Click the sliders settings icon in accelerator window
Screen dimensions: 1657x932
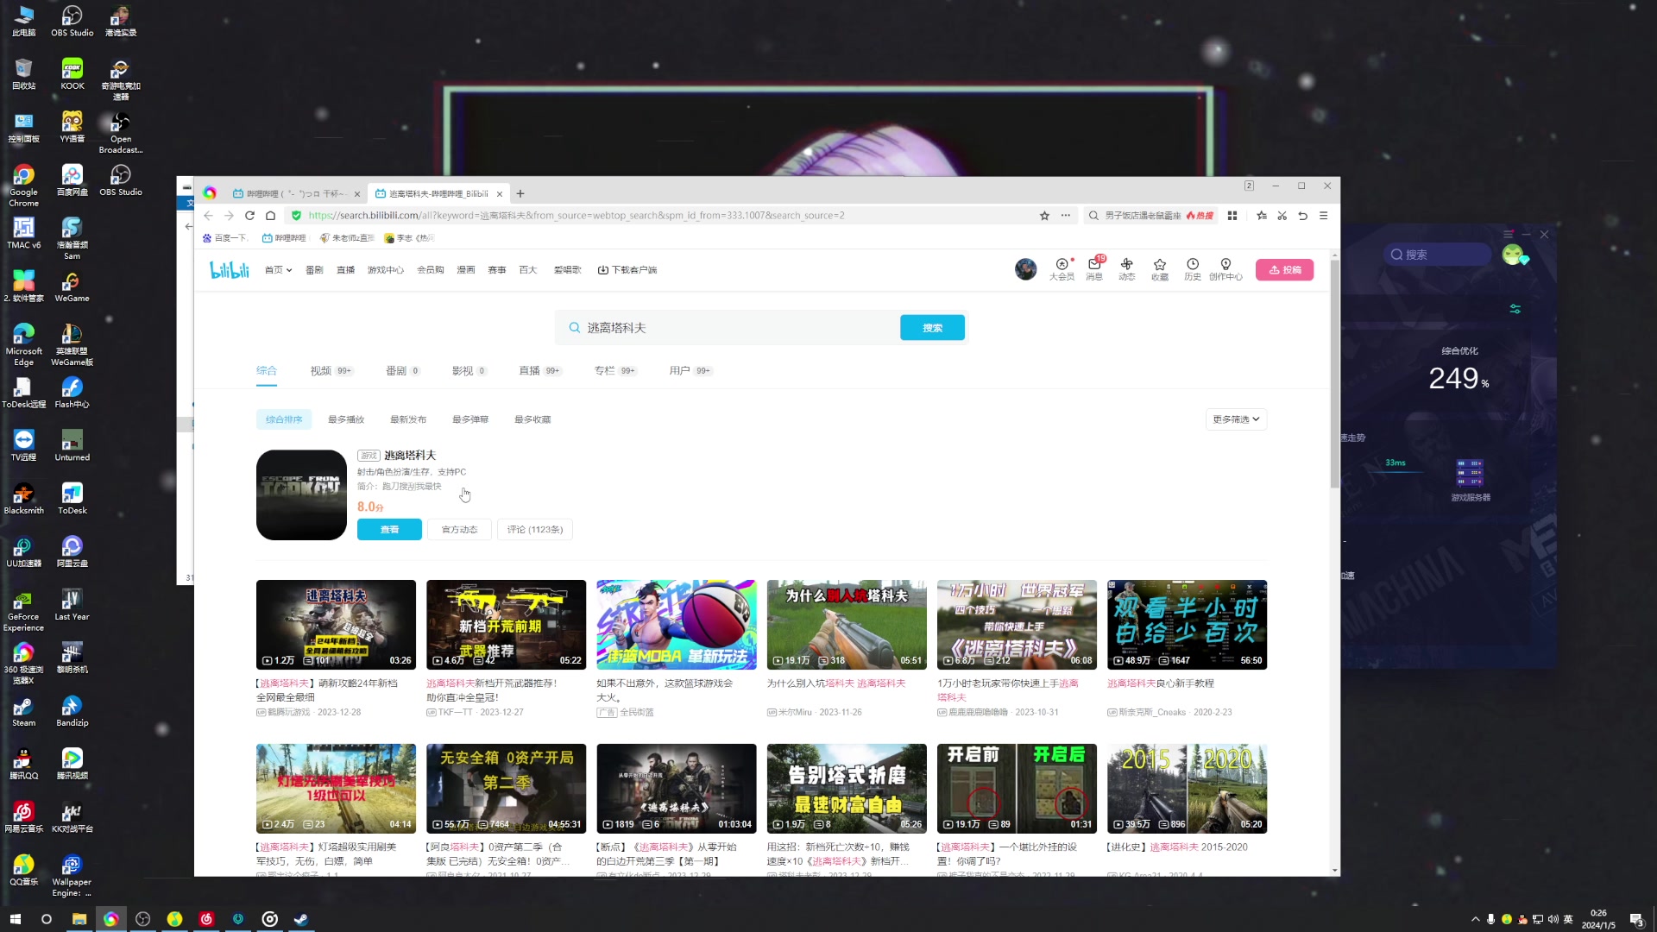[1515, 309]
